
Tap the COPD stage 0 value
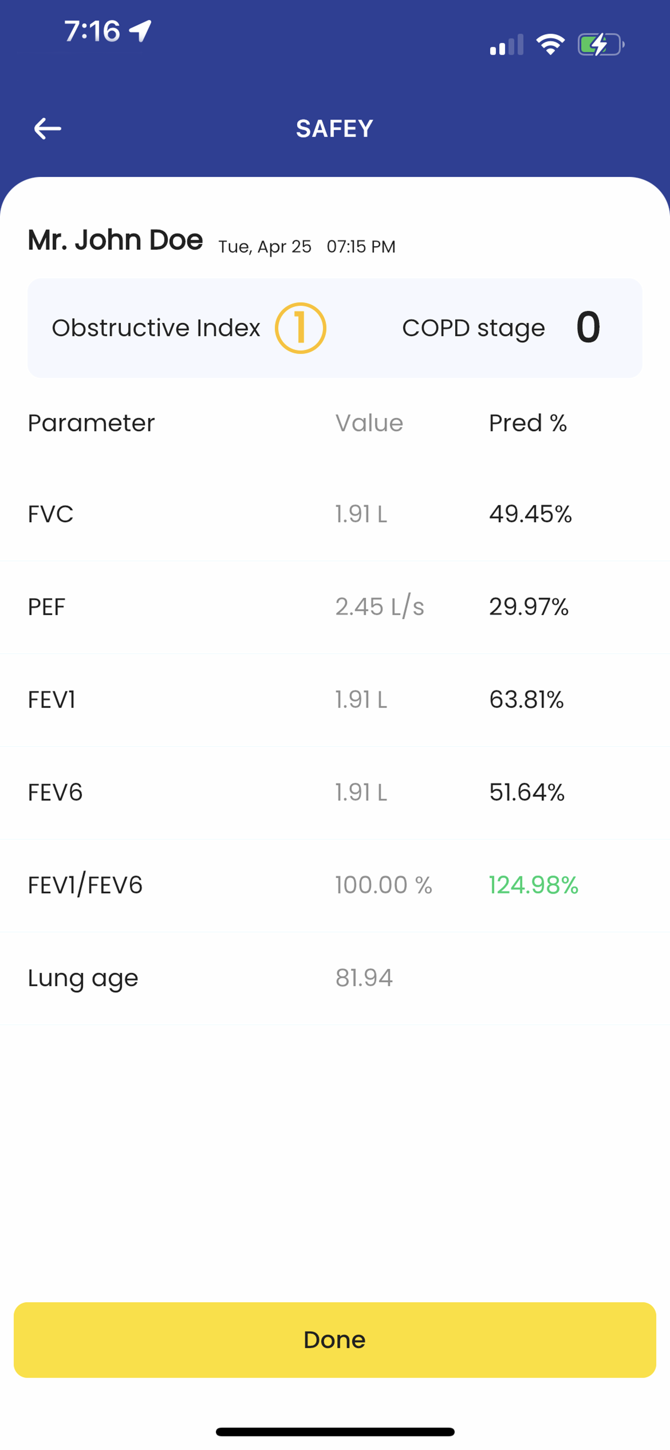click(x=589, y=327)
